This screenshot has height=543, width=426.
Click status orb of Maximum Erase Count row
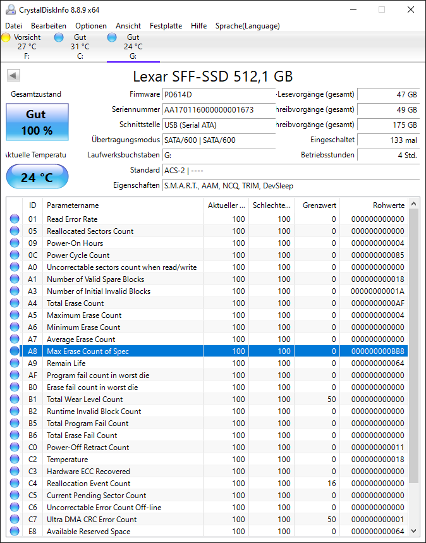(15, 315)
